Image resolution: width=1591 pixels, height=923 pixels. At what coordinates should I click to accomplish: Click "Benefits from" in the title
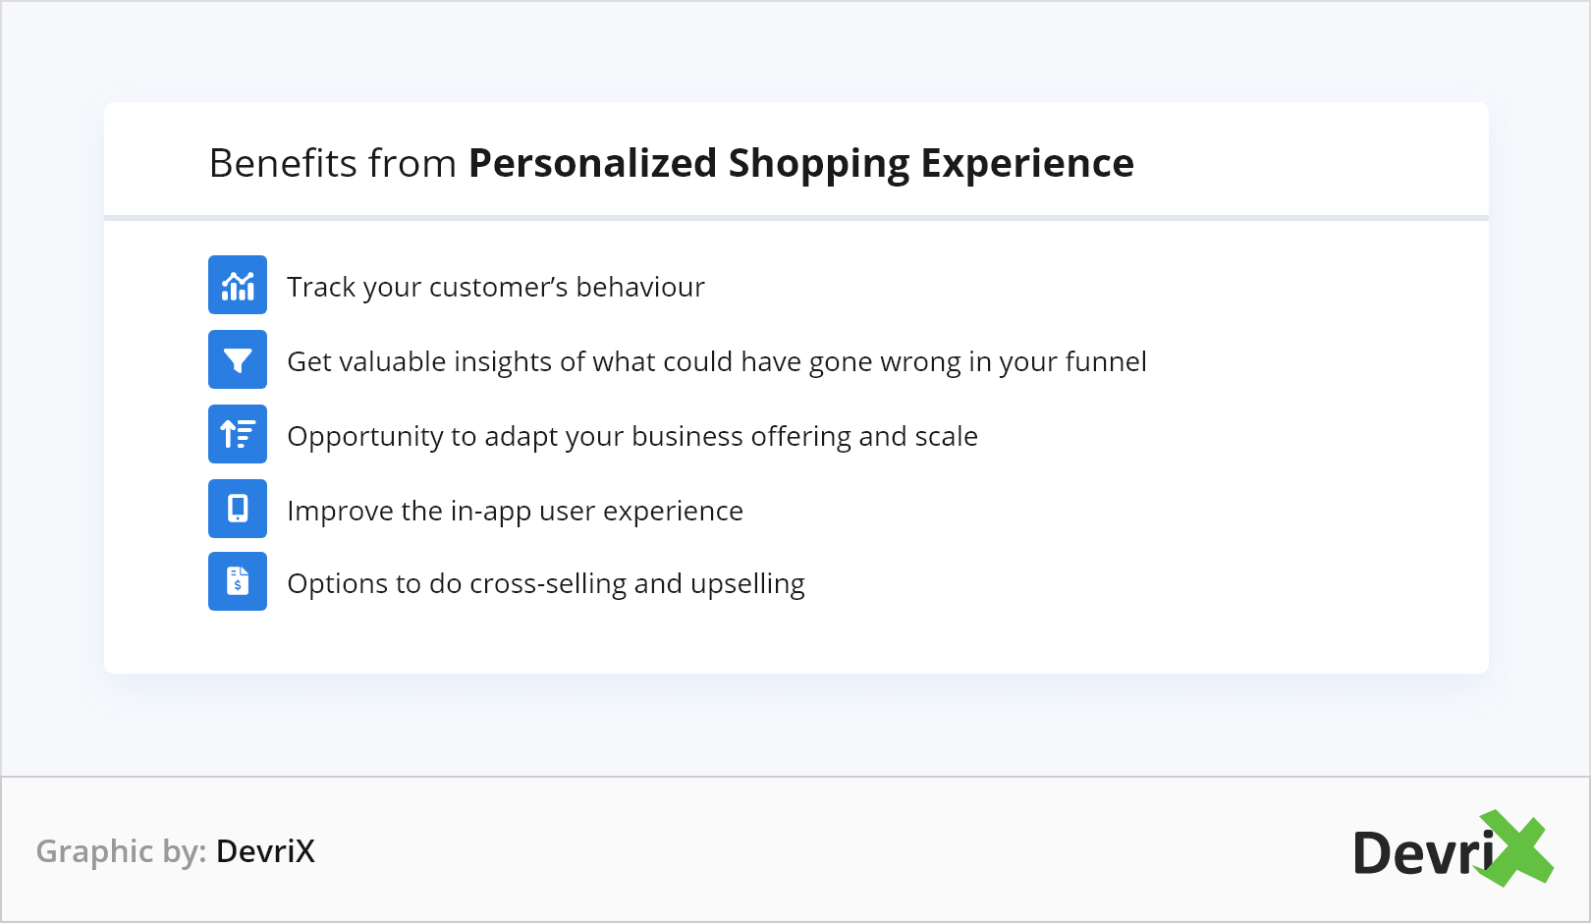coord(332,163)
